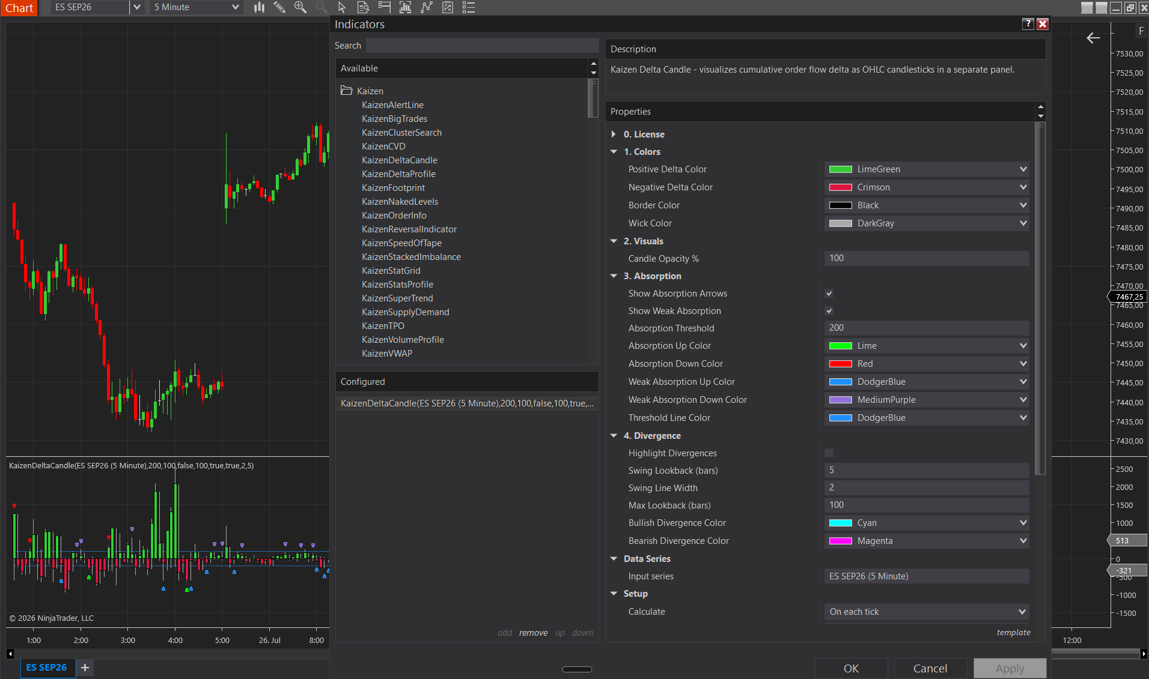Expand the 0. License section
1149x679 pixels.
click(x=614, y=134)
